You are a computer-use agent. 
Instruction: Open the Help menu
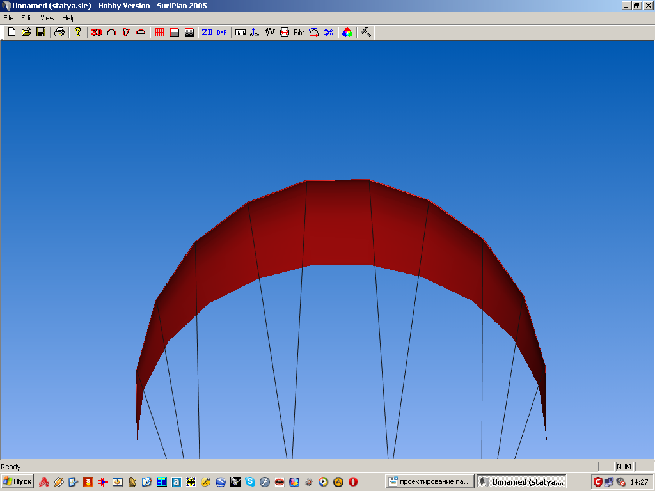pyautogui.click(x=68, y=18)
